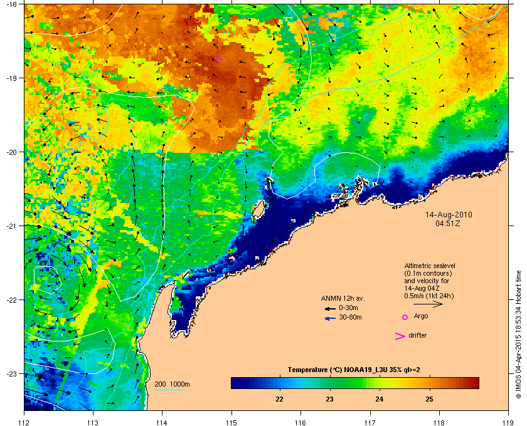
Task: Click the black 0-30m legend arrow
Action: pos(330,308)
